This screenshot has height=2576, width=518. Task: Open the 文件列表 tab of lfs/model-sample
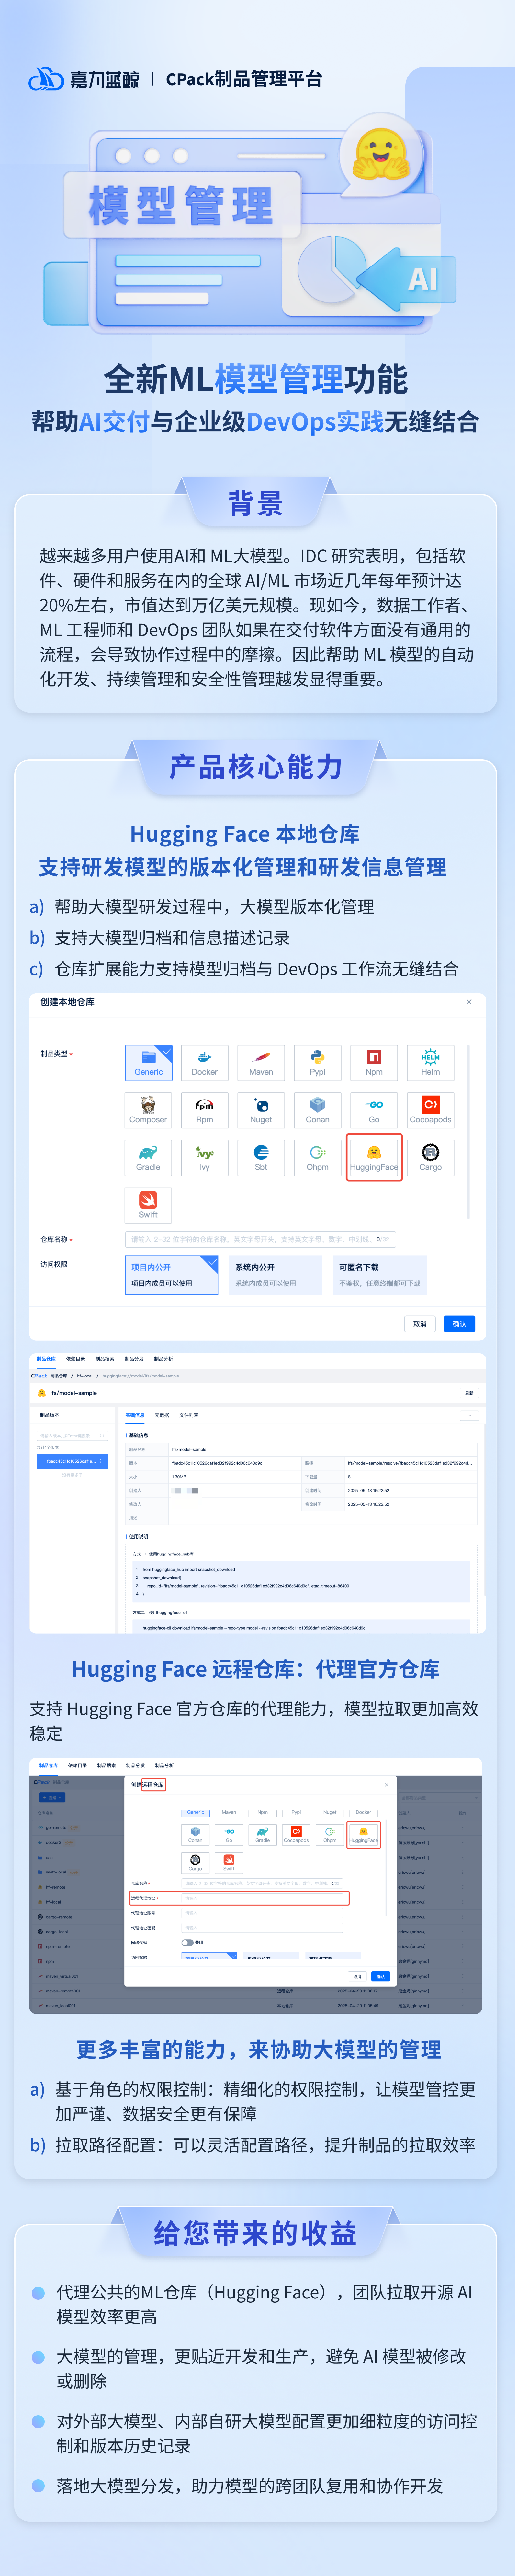(x=189, y=1415)
